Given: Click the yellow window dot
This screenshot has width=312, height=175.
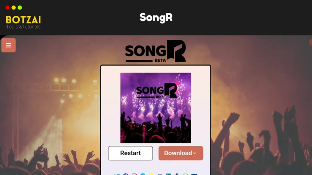Looking at the screenshot, I should 14,8.
